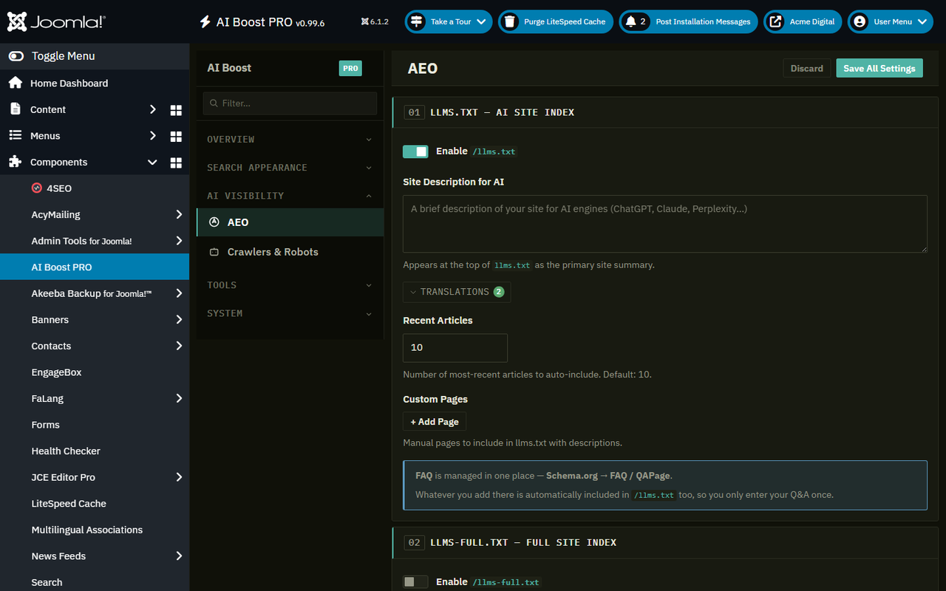946x591 pixels.
Task: Open Content dashboard grid icon
Action: 176,110
